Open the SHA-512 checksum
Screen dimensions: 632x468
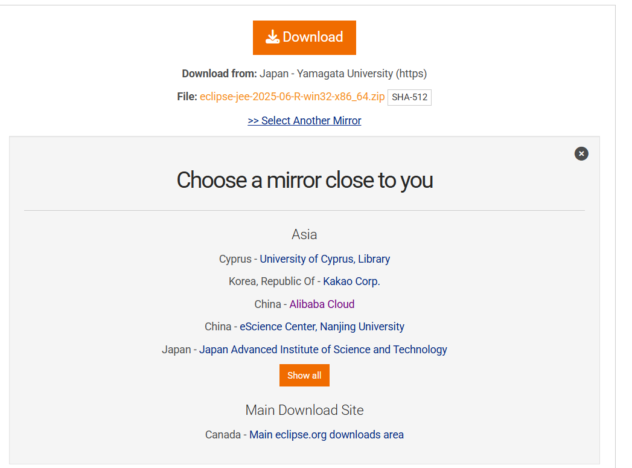tap(409, 97)
